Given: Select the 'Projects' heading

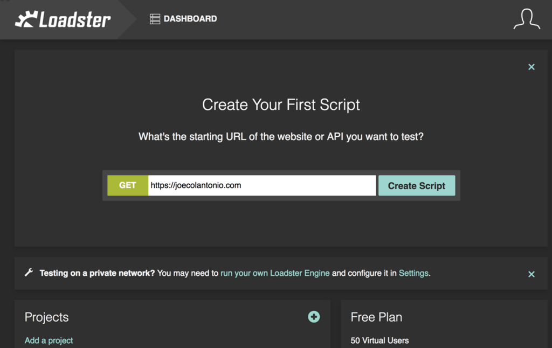Looking at the screenshot, I should 46,317.
